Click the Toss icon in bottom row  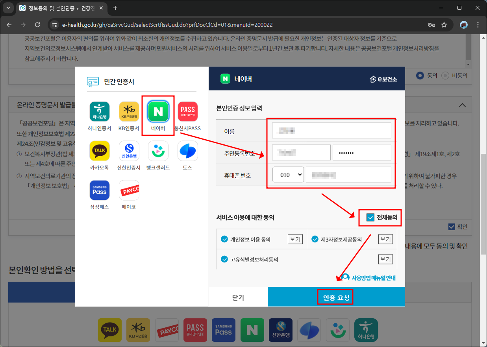[x=309, y=330]
